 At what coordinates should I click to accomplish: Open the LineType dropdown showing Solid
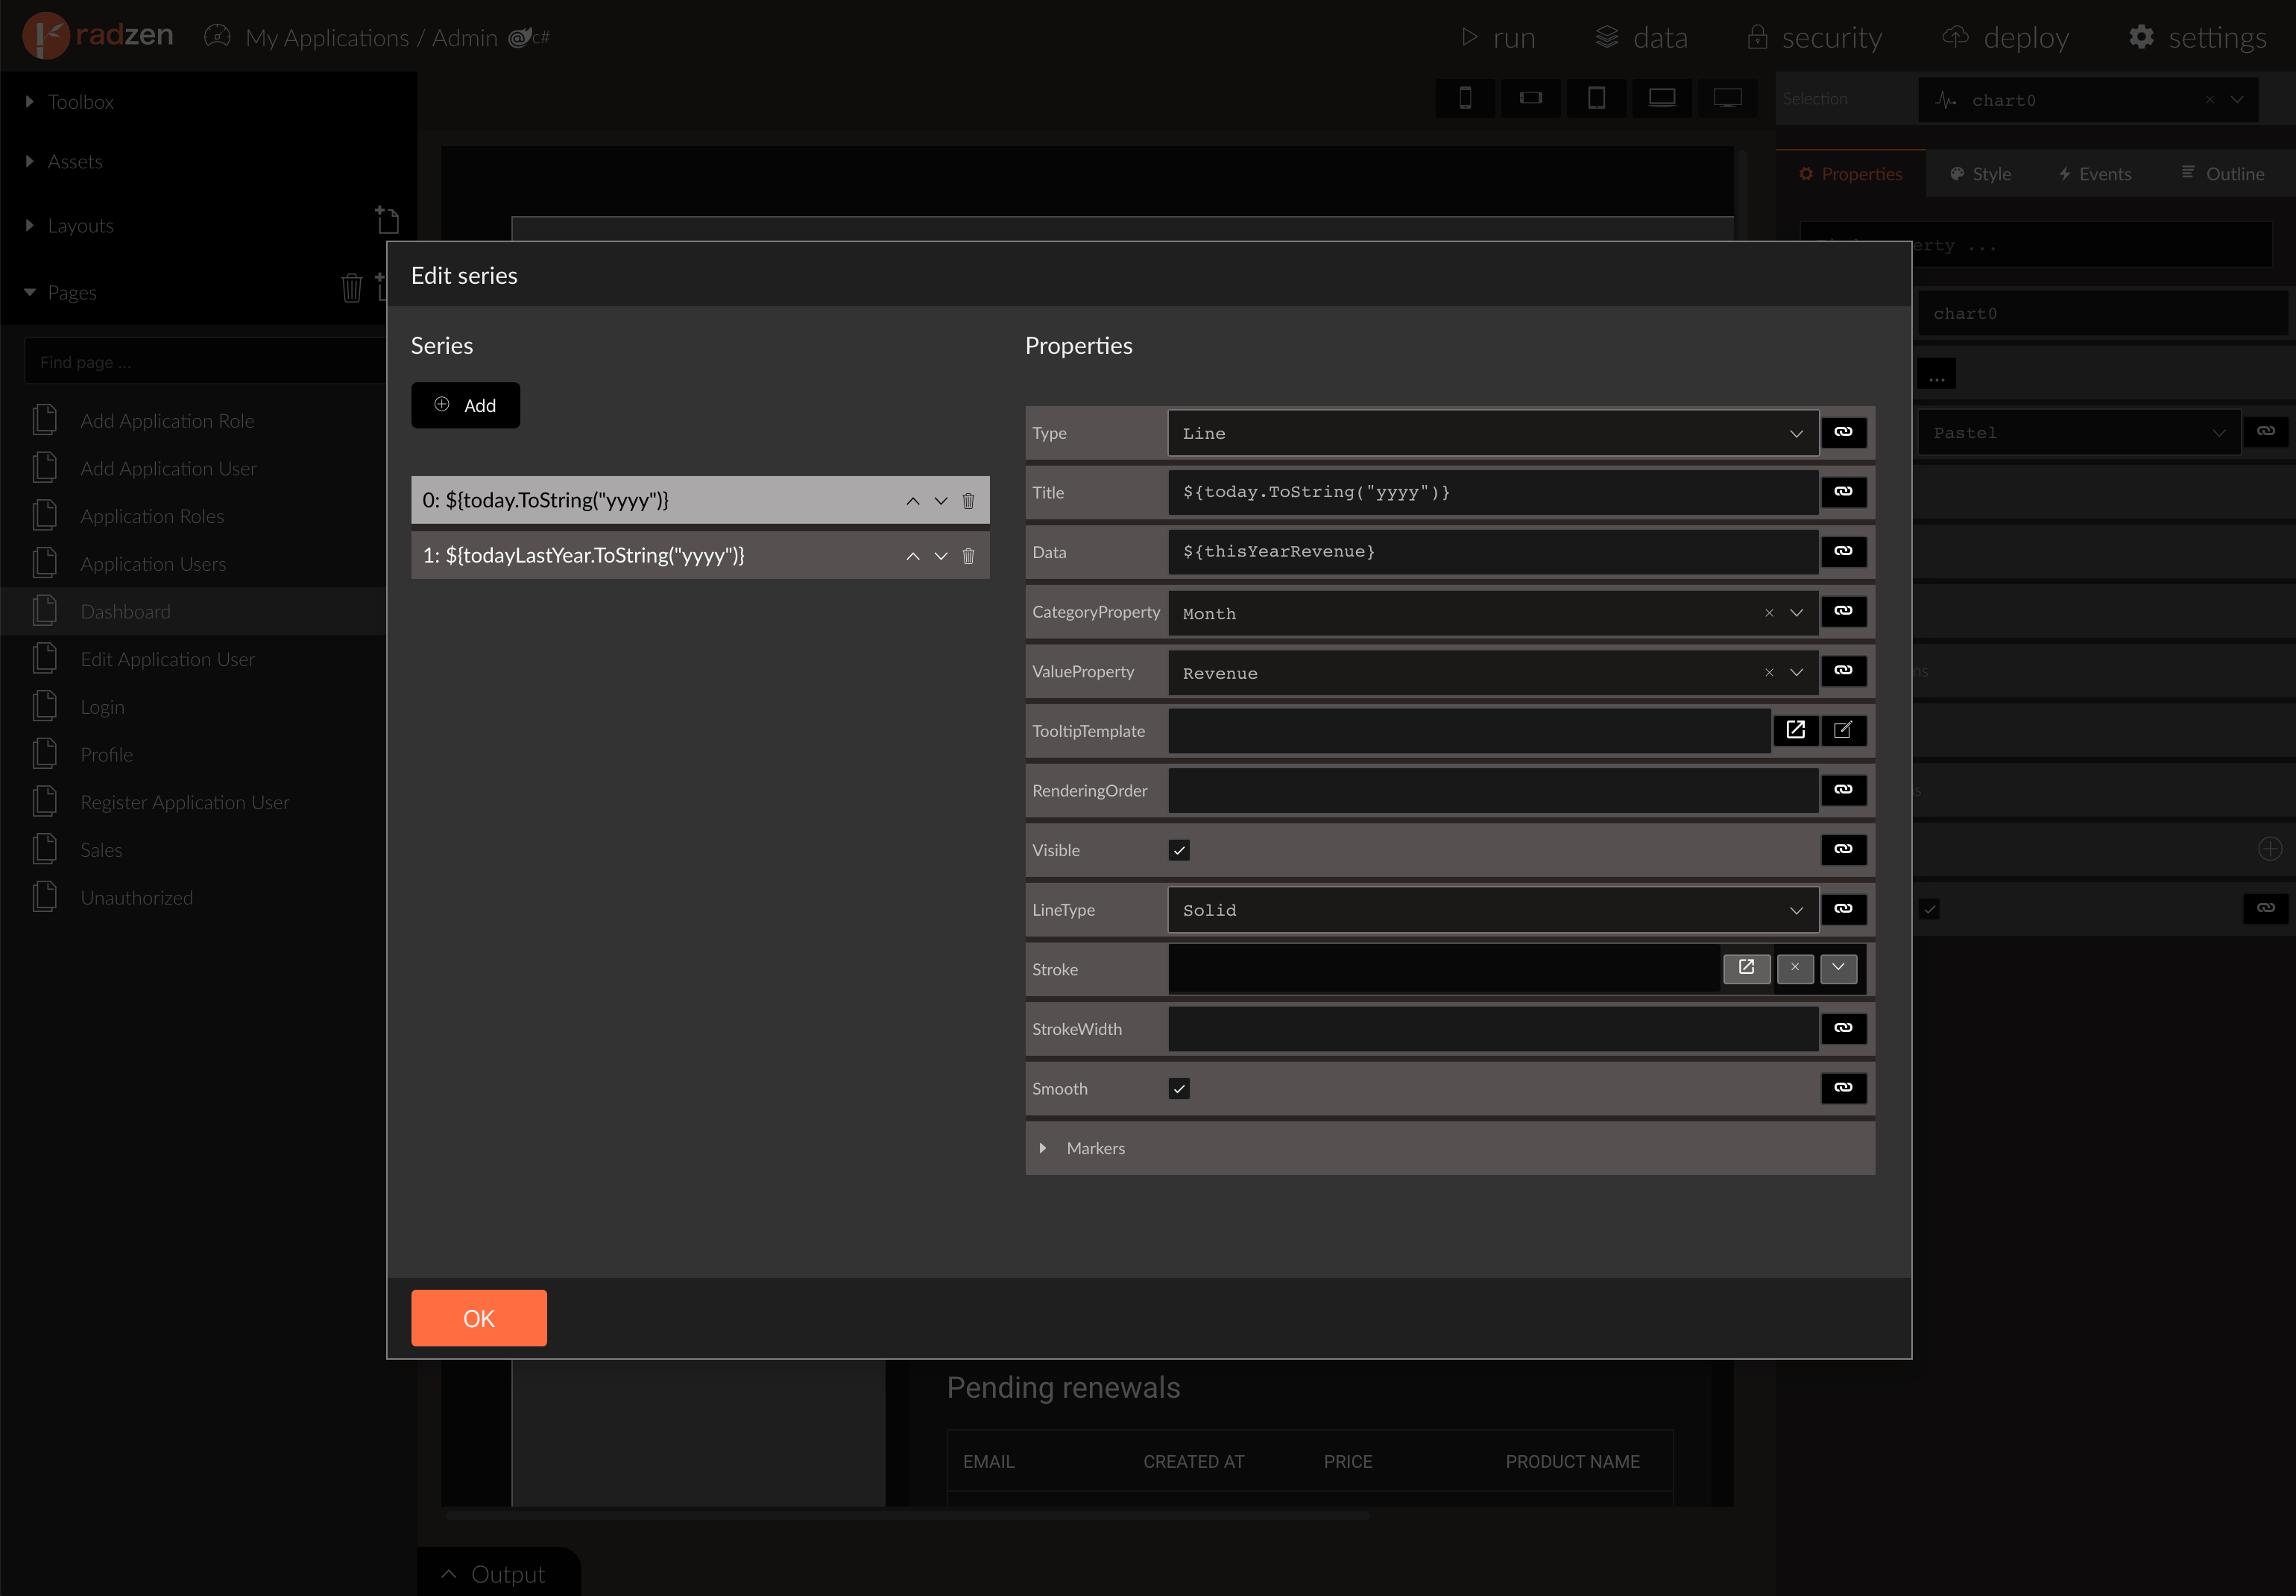click(1492, 911)
